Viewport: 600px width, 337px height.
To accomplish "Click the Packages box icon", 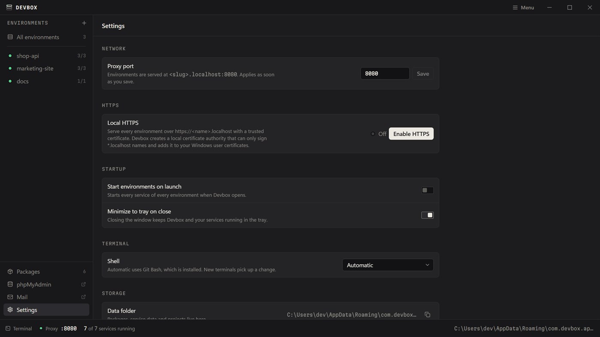I will point(10,271).
